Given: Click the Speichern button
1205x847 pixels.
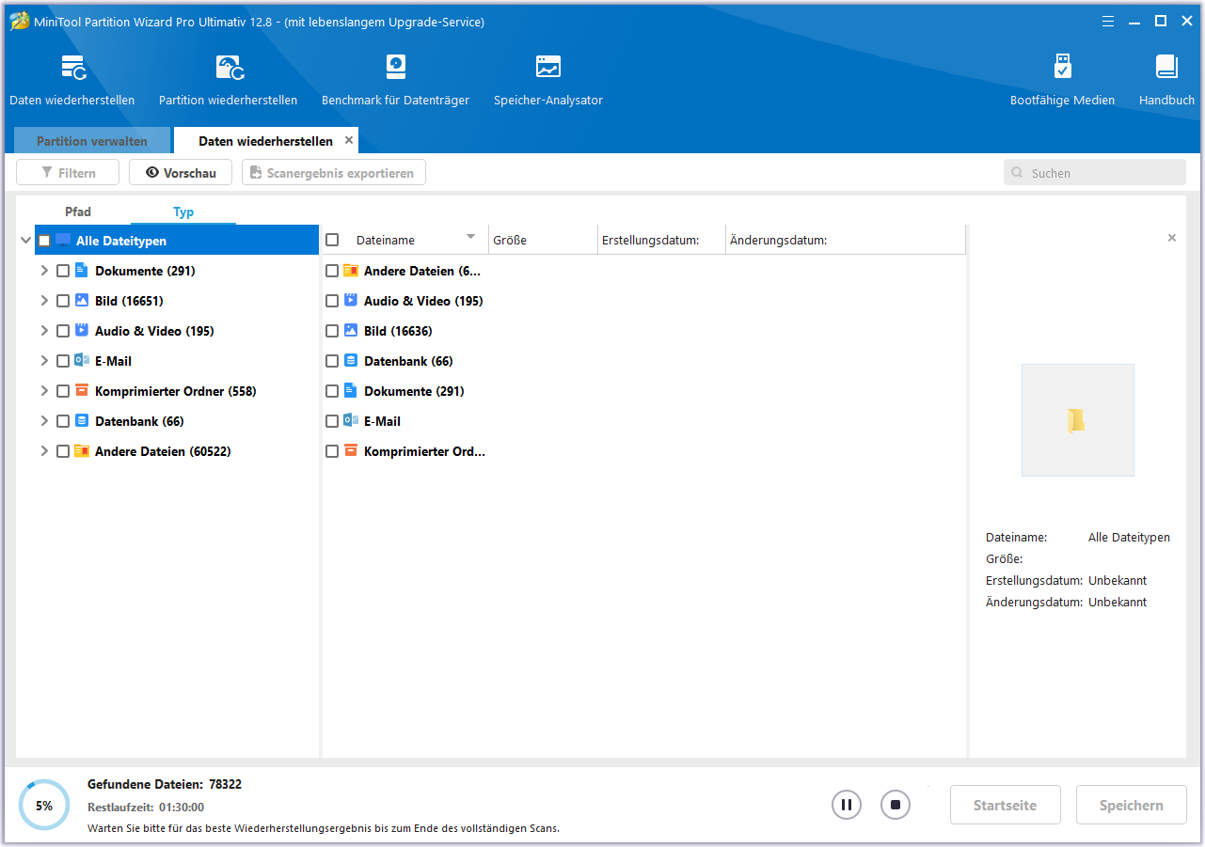Looking at the screenshot, I should 1132,806.
